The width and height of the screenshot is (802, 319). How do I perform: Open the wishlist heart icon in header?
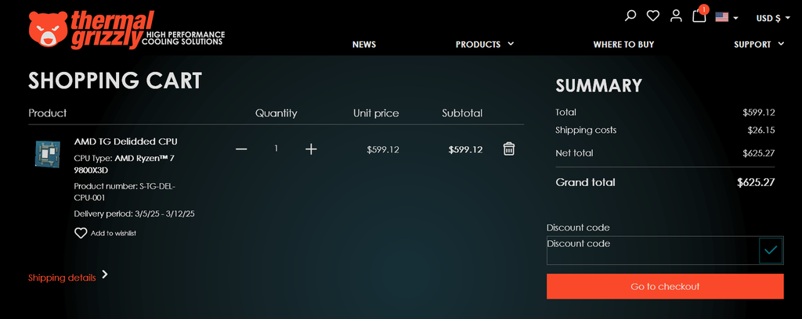653,16
